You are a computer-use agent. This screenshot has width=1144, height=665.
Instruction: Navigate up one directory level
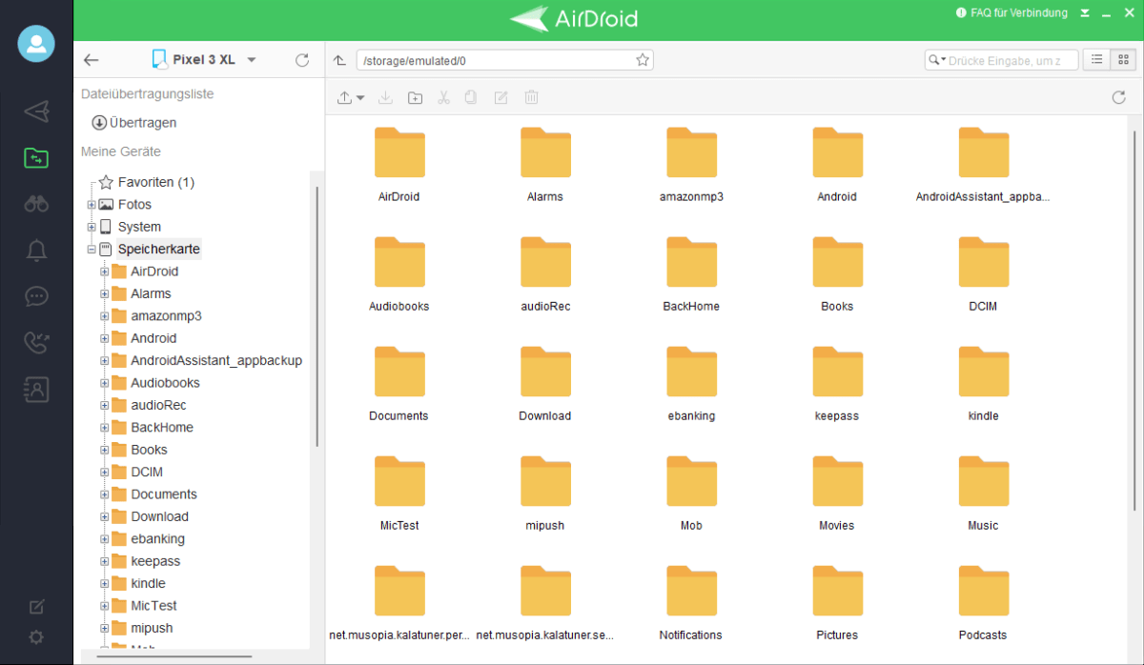point(340,61)
